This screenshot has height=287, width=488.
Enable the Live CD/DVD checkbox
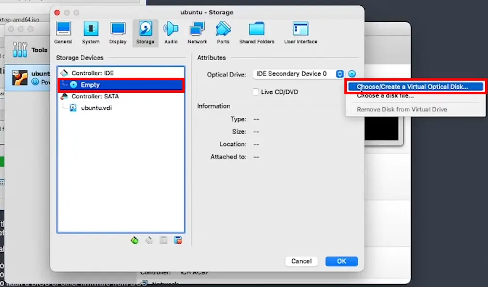click(x=255, y=92)
